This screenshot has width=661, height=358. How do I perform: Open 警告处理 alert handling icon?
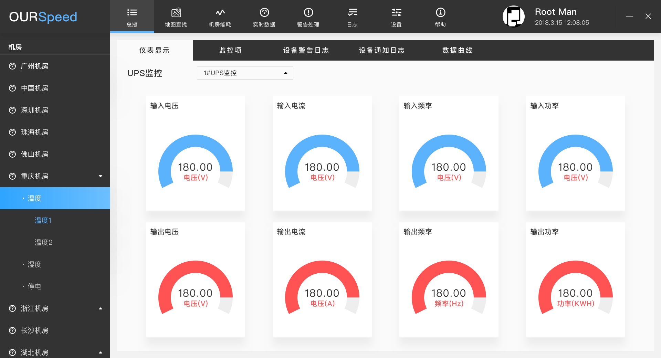click(x=308, y=17)
